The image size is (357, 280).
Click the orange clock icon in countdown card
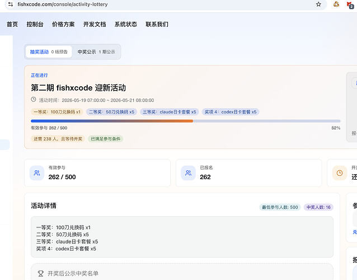point(340,173)
